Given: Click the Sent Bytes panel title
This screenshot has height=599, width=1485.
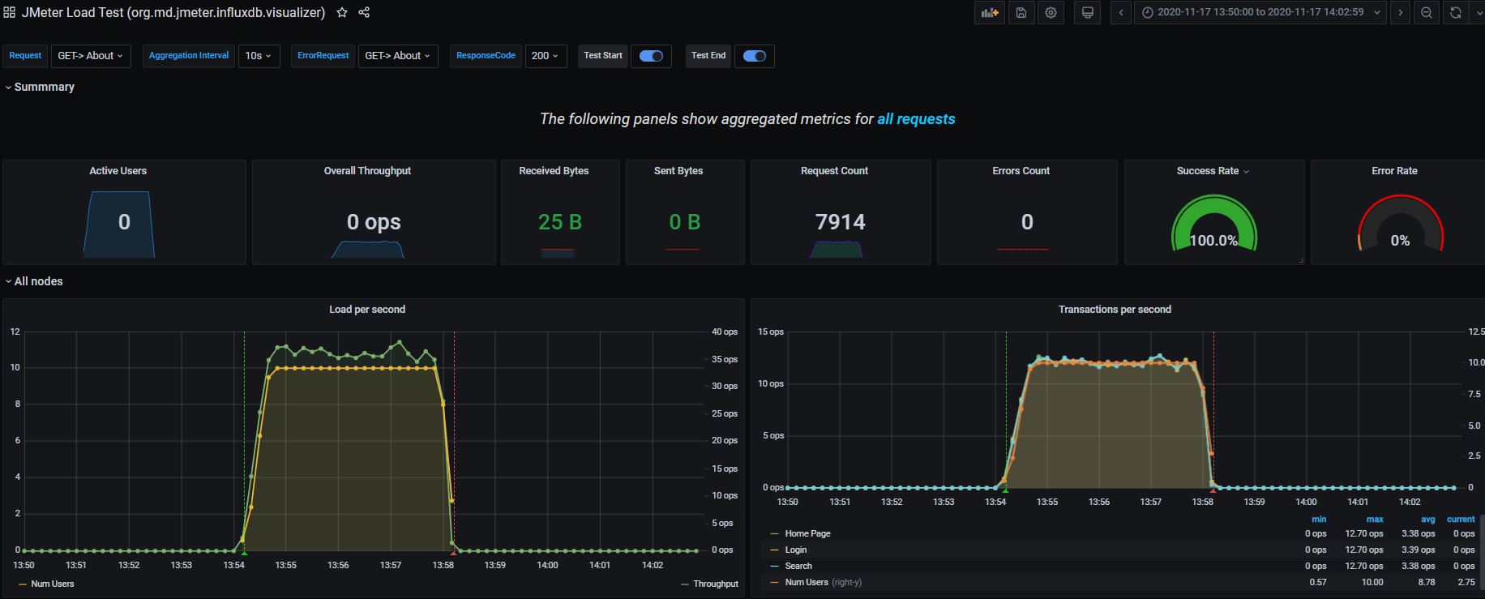Looking at the screenshot, I should tap(678, 171).
